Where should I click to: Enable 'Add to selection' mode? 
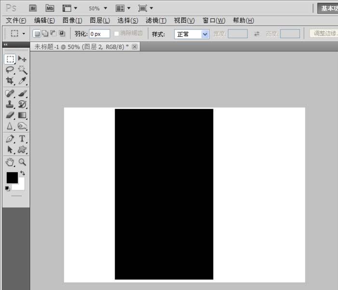tap(44, 34)
